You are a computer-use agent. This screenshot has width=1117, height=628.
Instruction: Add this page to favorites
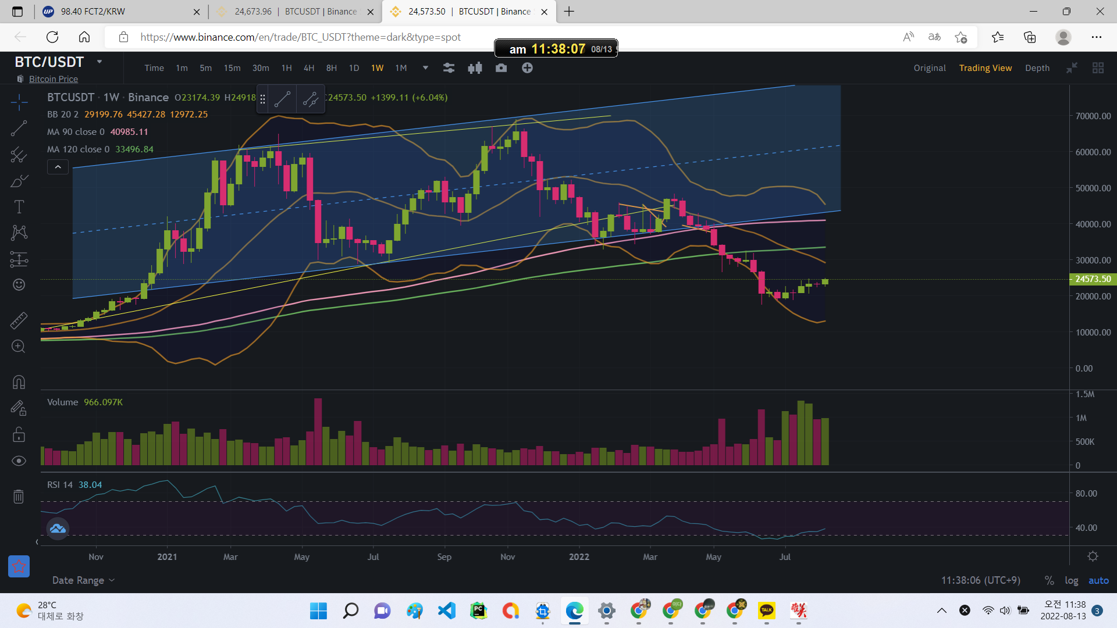click(x=961, y=37)
